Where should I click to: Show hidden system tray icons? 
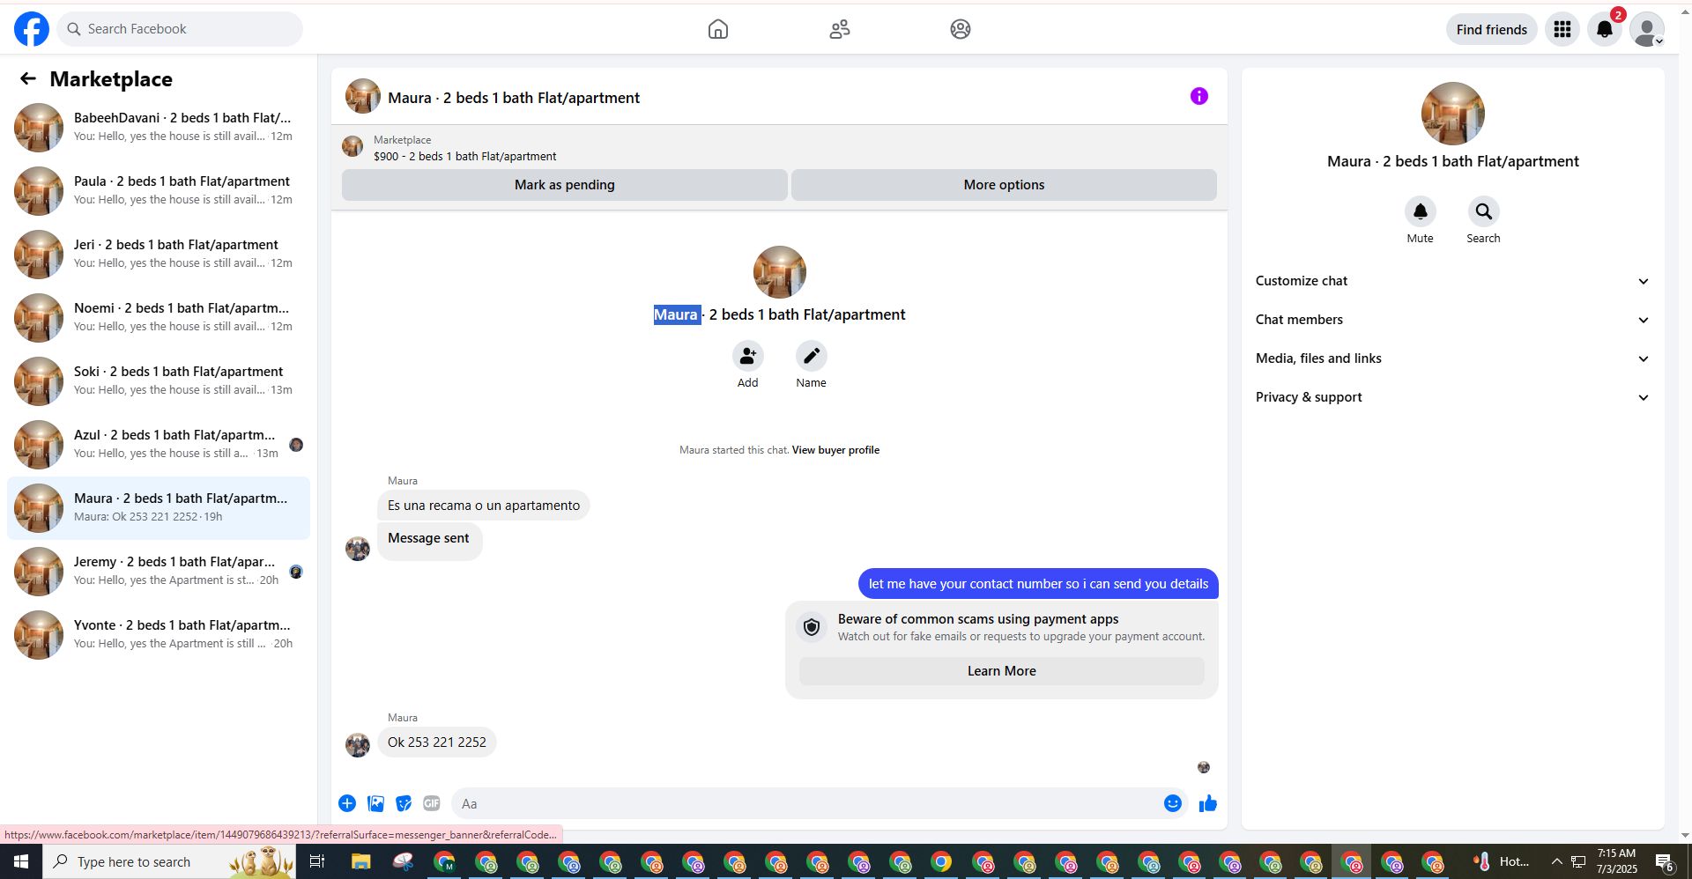(x=1556, y=861)
